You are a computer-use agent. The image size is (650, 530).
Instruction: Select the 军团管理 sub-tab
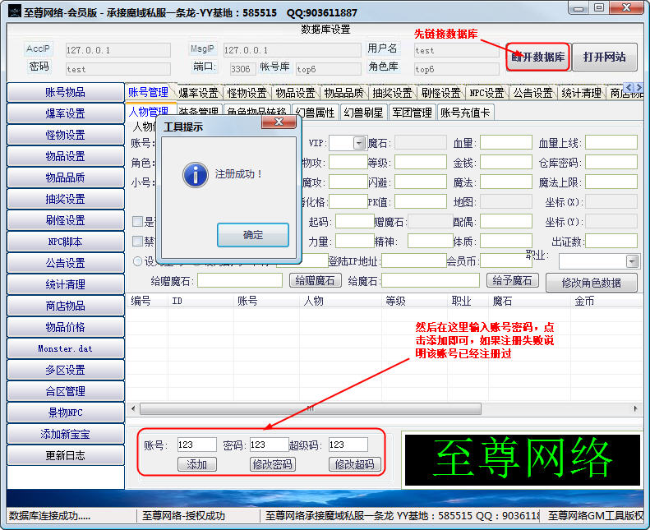[x=411, y=113]
